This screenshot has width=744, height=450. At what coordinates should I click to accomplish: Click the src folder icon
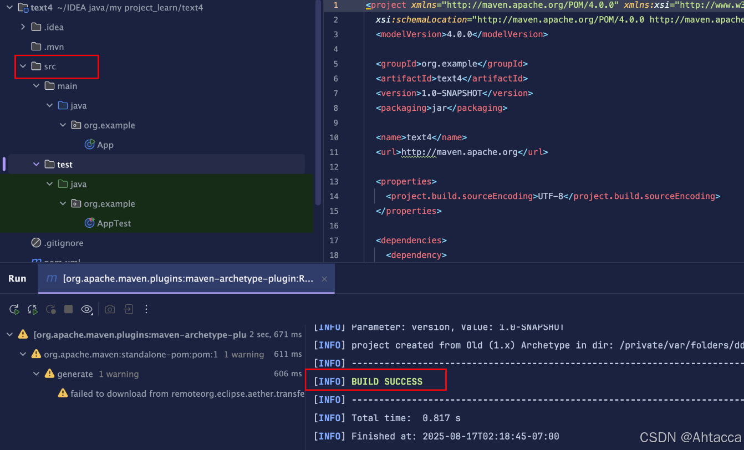click(37, 66)
